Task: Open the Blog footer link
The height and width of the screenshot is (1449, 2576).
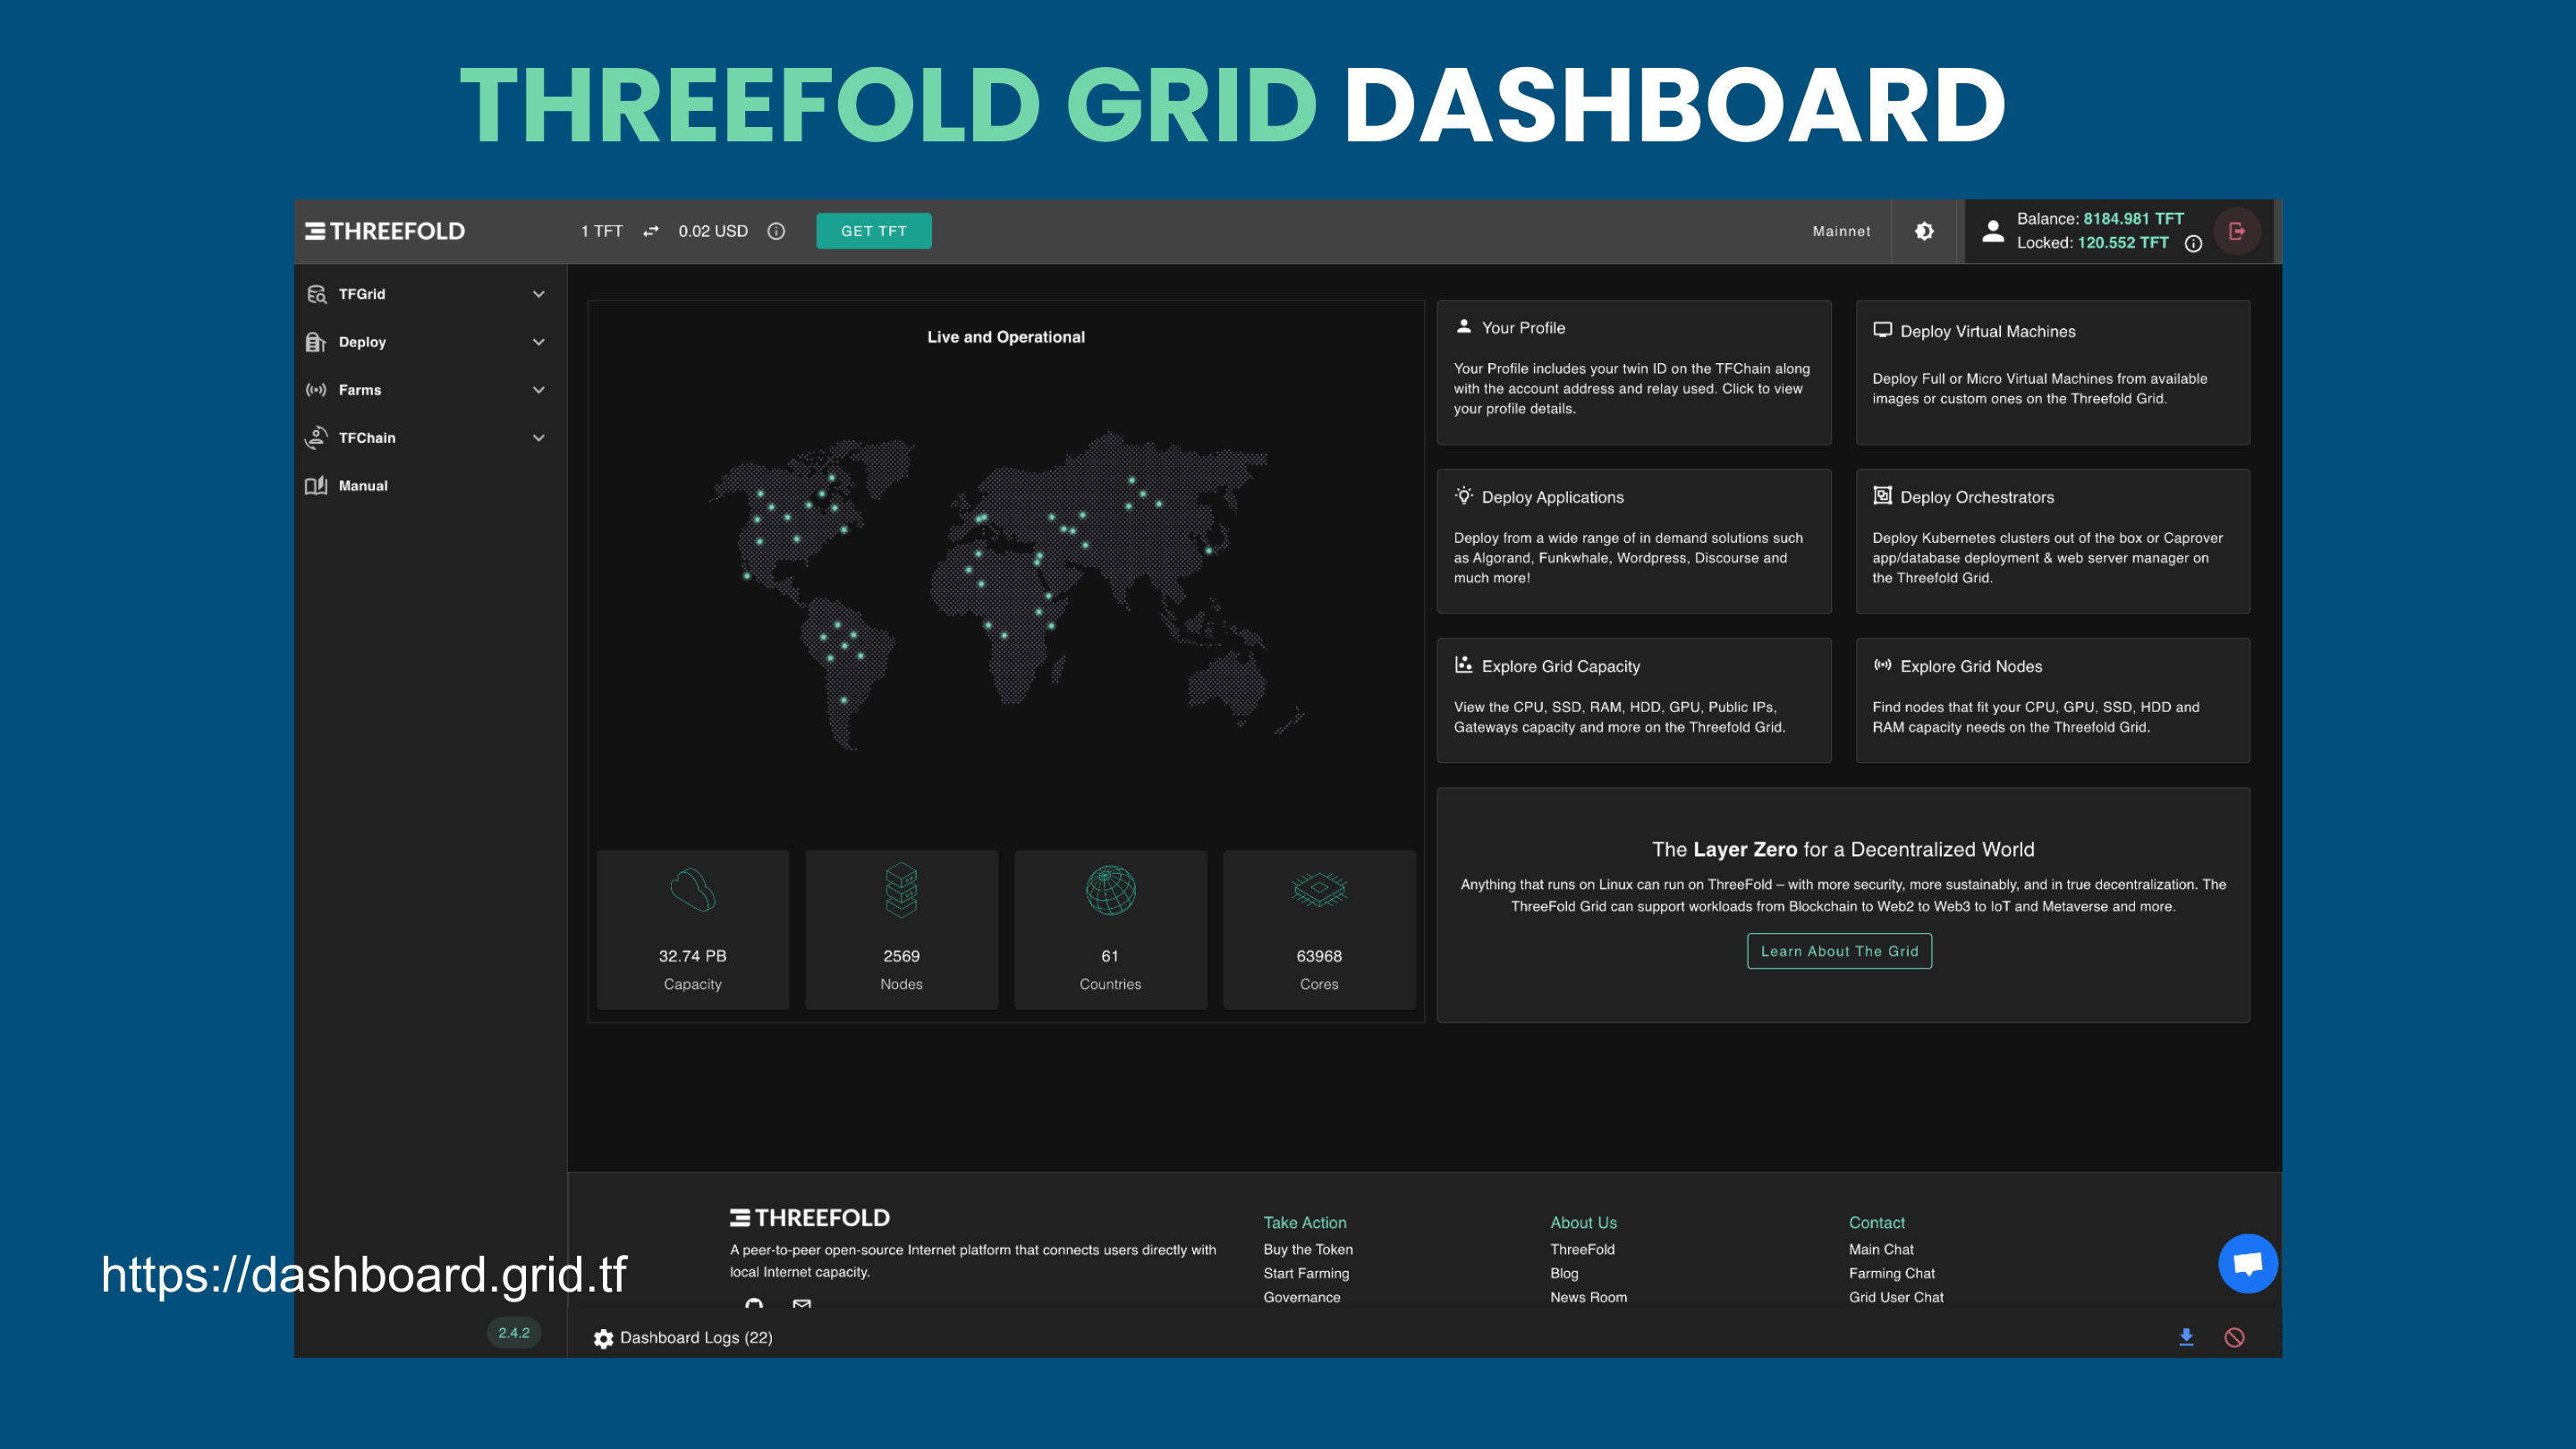Action: [x=1564, y=1273]
